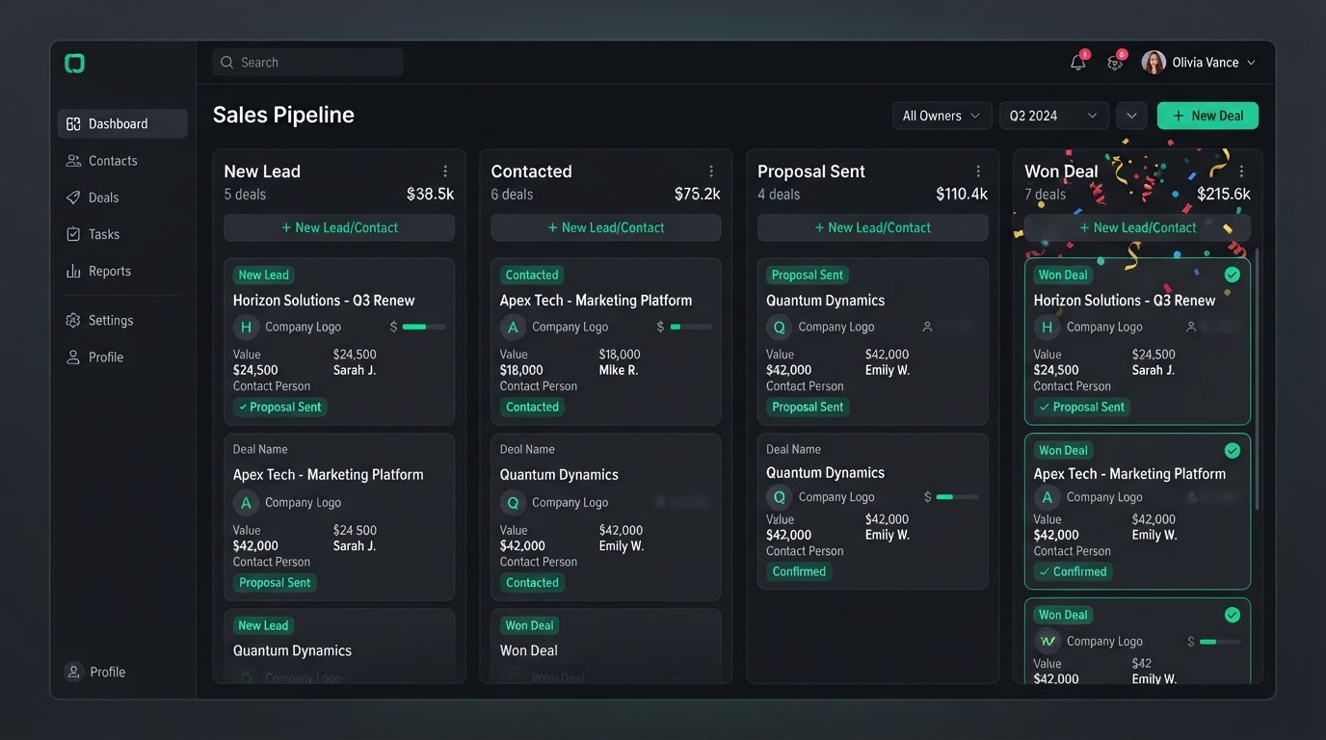Click the $215.6k total in Won Deal
The image size is (1326, 740).
(1224, 195)
